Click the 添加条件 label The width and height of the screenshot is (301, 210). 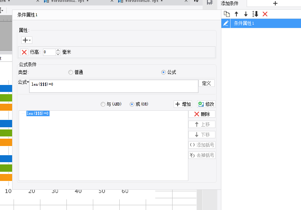(229, 3)
